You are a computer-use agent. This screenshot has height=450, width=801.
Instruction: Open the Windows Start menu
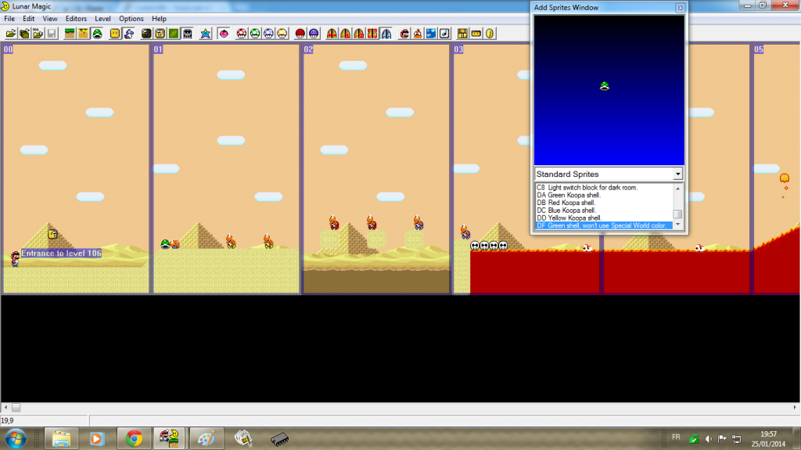pyautogui.click(x=16, y=439)
